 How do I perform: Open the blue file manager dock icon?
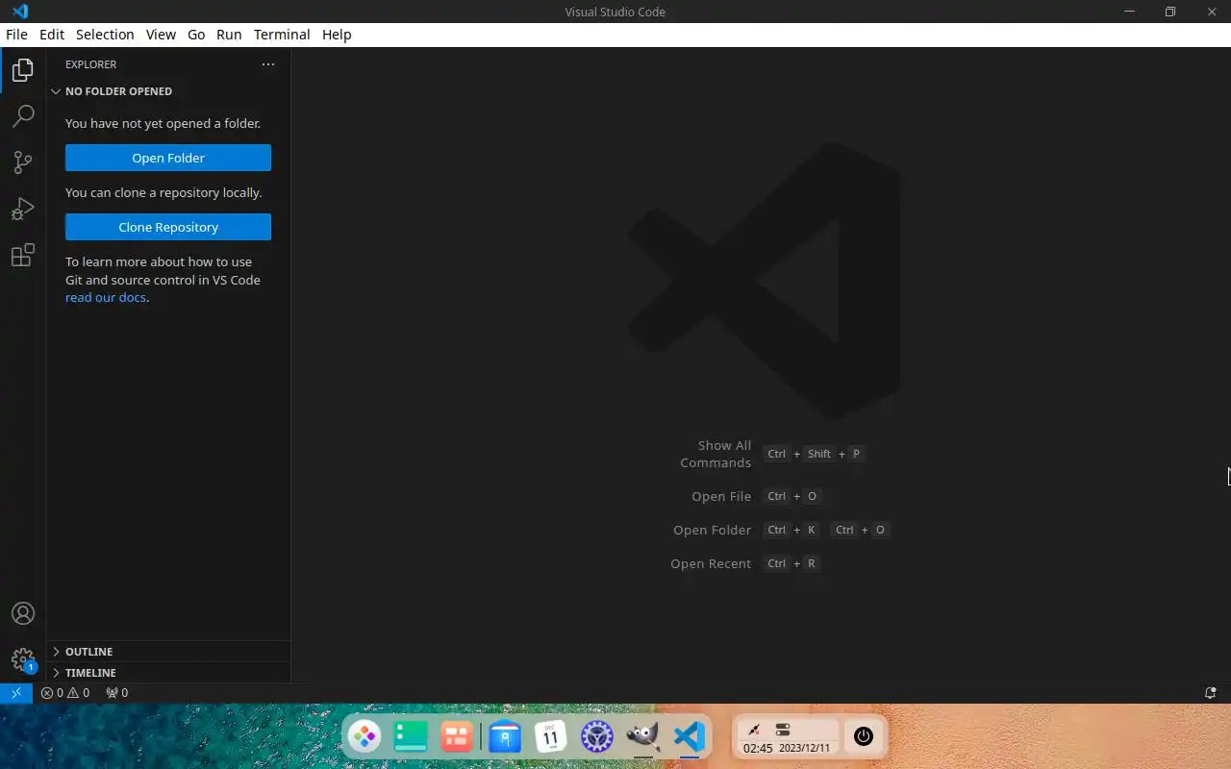coord(505,736)
